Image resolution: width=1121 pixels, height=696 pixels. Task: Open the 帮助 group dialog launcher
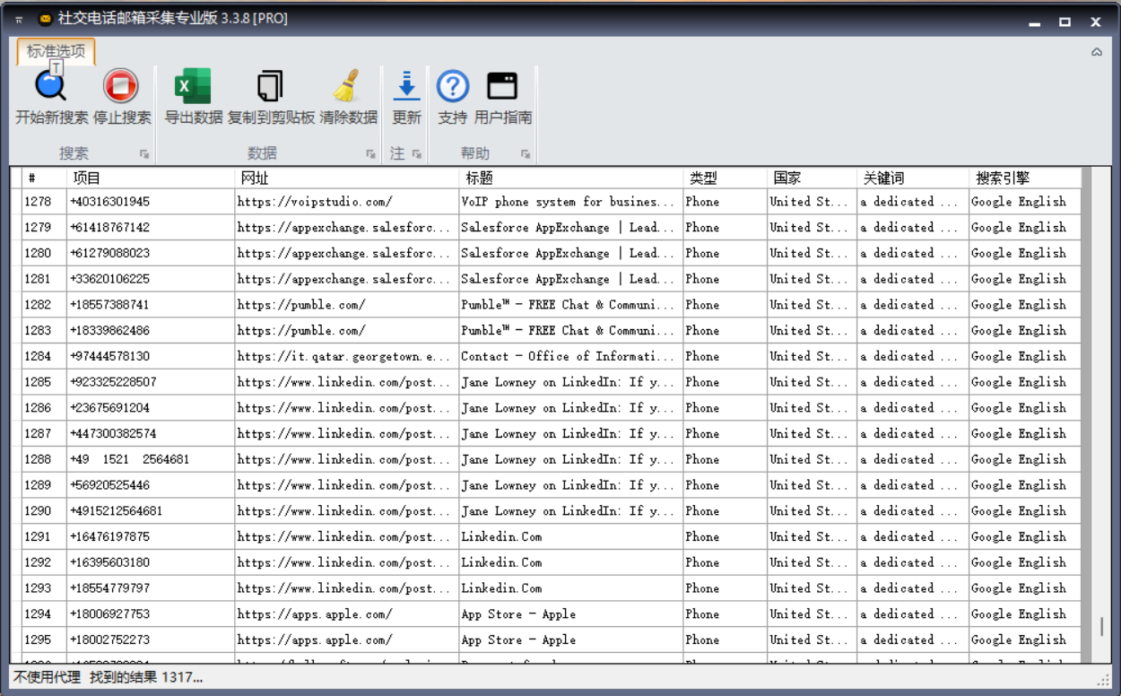coord(526,154)
